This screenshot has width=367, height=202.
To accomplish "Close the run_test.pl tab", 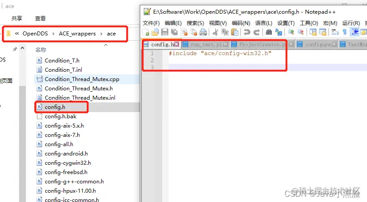I will 225,44.
